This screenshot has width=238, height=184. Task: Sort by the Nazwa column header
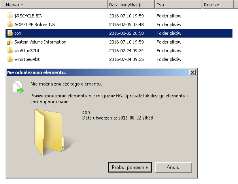pos(54,5)
